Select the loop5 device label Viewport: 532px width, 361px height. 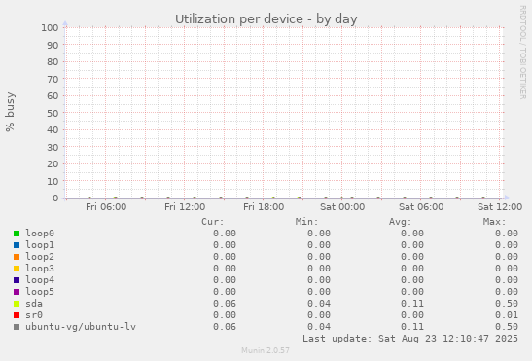(x=40, y=292)
